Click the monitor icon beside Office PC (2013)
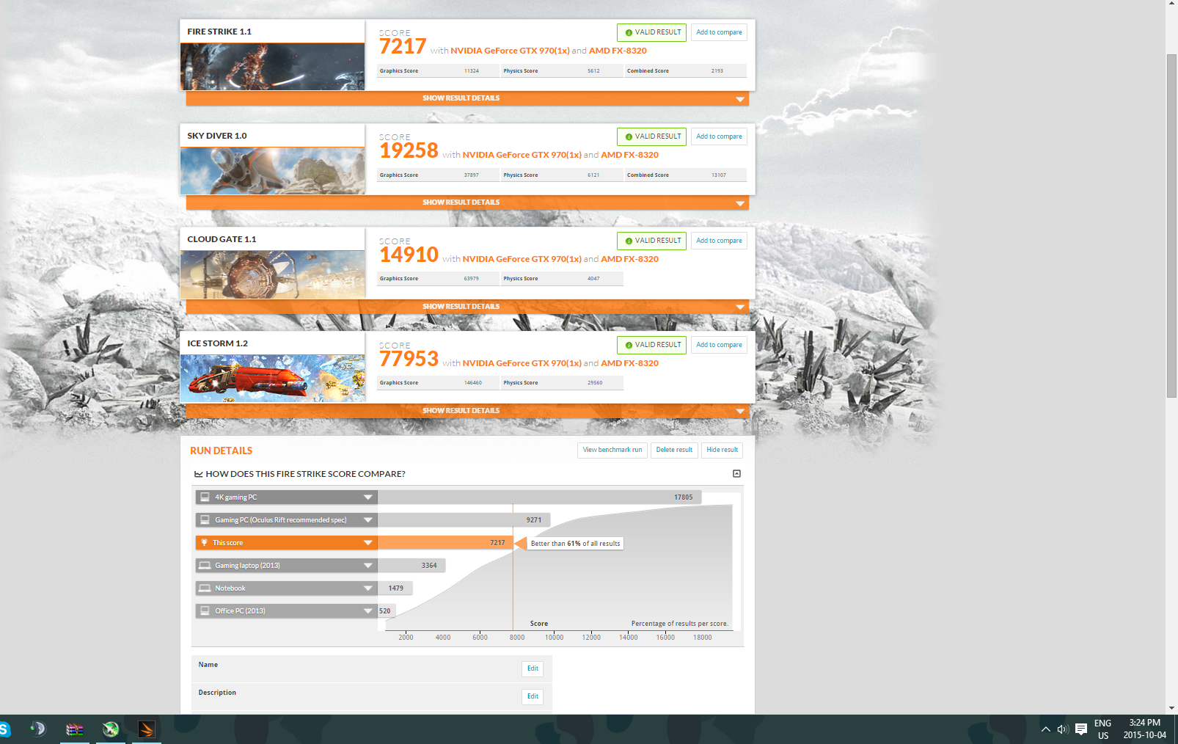Screen dimensions: 1178x744 (205, 610)
